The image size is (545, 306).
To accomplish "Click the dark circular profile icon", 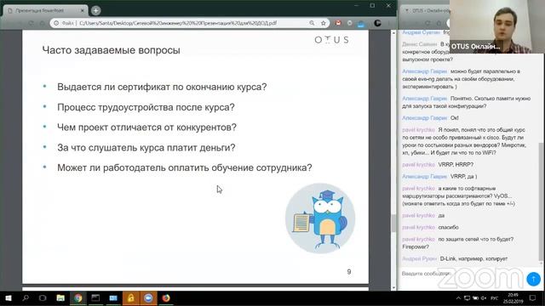I will tap(377, 23).
